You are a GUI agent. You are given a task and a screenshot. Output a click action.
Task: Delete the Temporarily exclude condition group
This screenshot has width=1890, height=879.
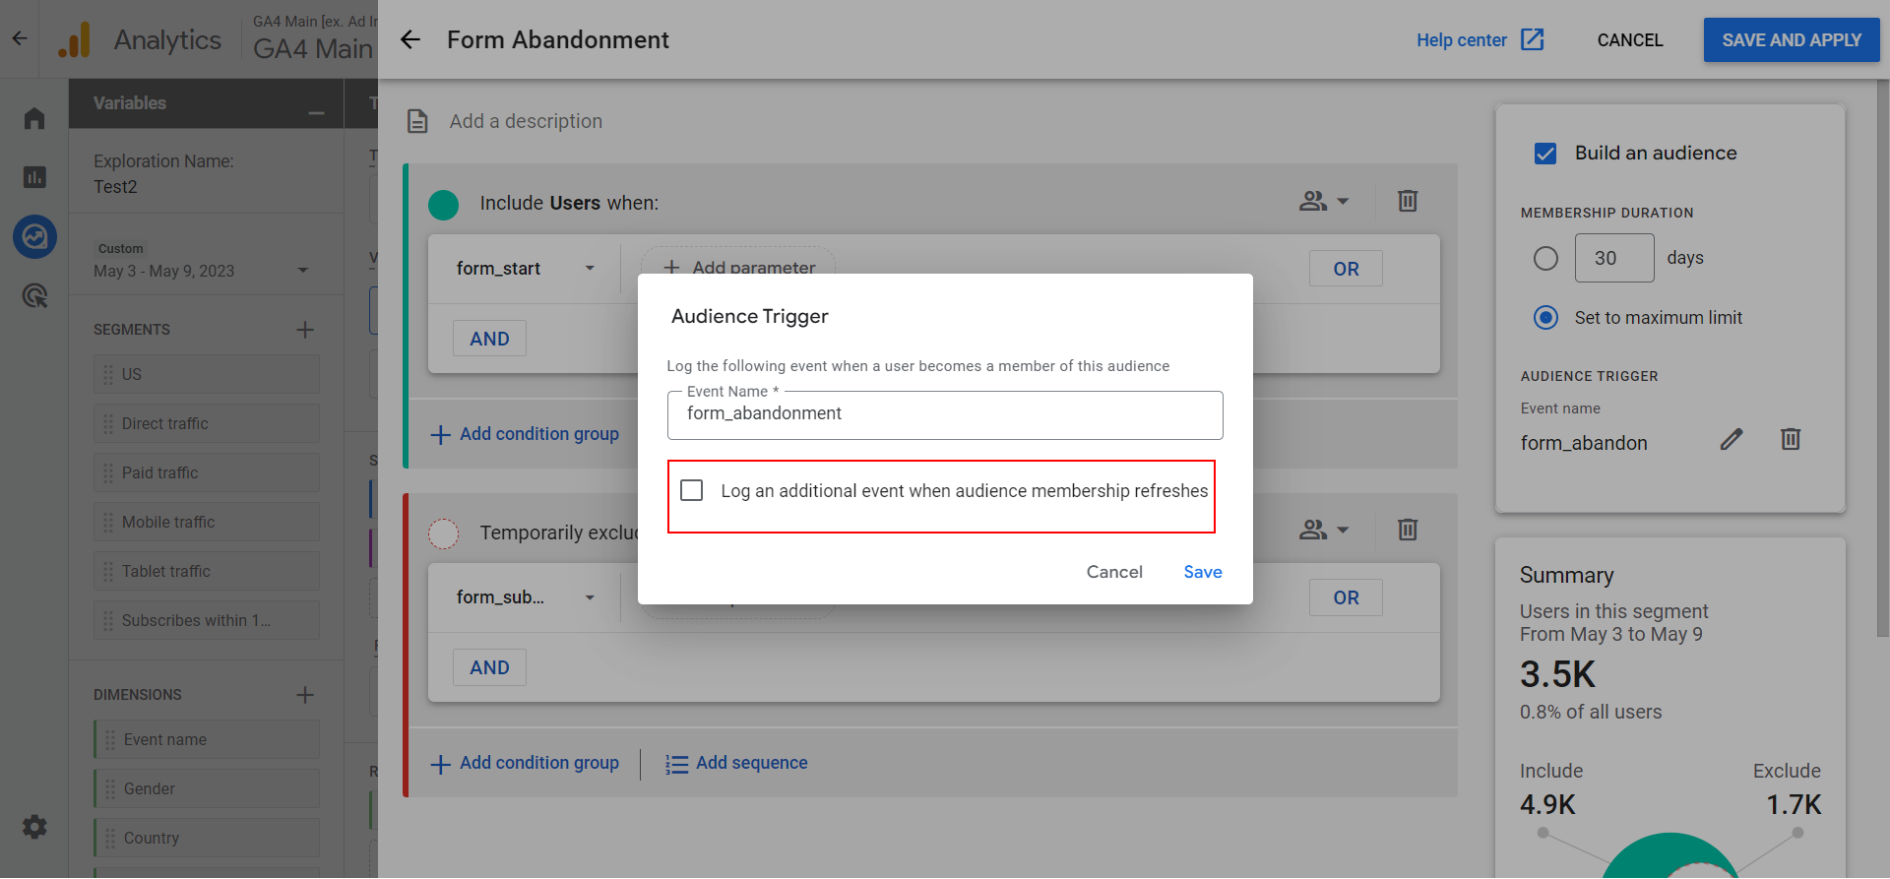pos(1408,530)
